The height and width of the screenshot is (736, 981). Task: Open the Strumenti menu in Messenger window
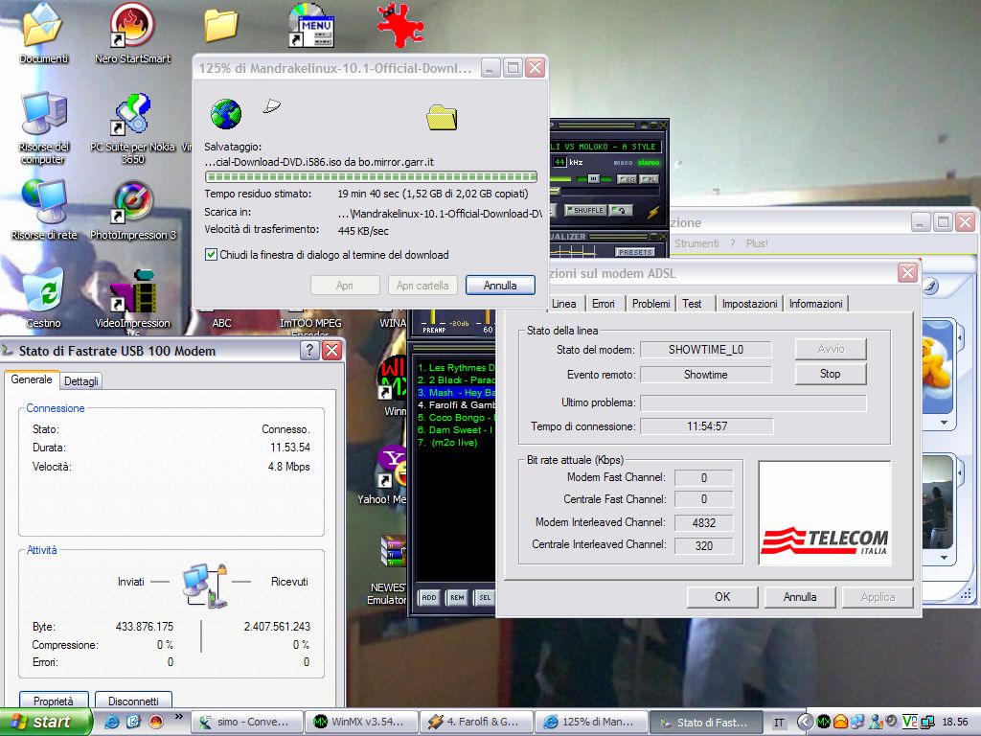pyautogui.click(x=696, y=243)
